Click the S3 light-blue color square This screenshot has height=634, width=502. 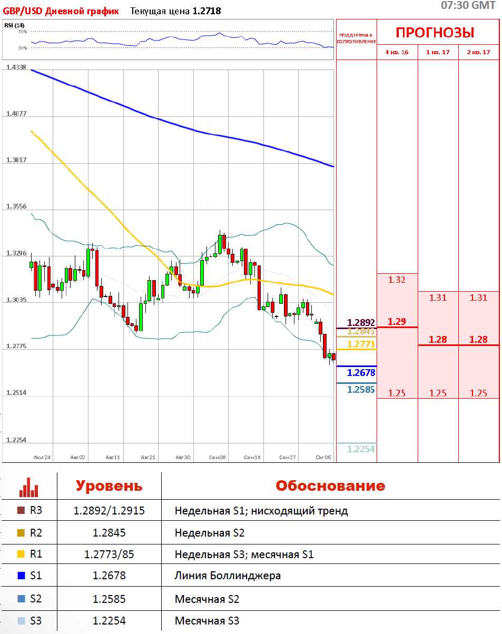(x=21, y=621)
